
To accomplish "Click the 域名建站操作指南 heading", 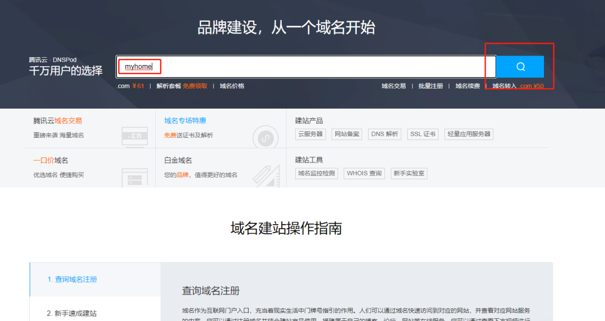I will point(286,229).
